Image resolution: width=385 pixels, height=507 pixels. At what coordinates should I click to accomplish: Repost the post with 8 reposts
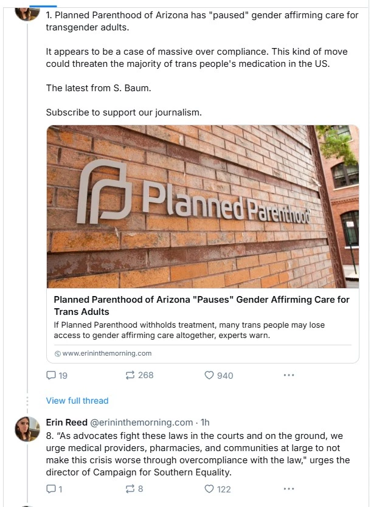pyautogui.click(x=130, y=489)
